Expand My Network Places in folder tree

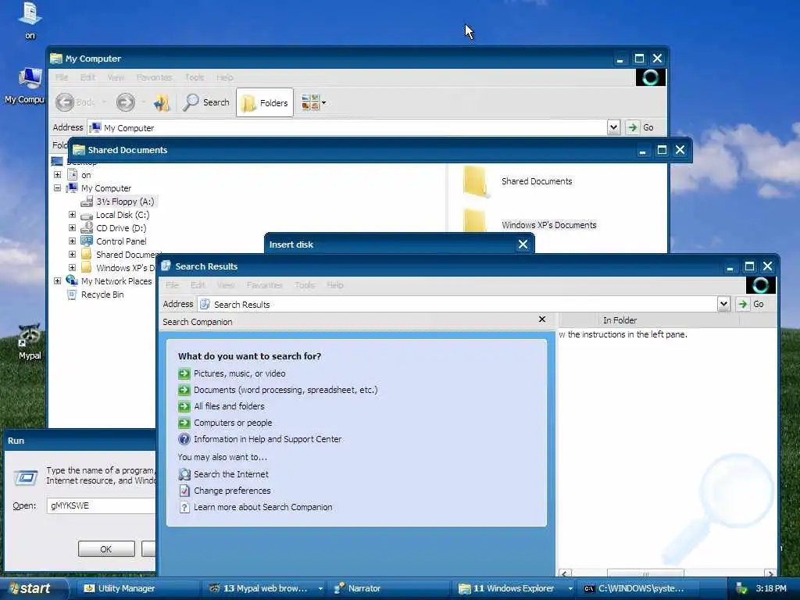[57, 281]
